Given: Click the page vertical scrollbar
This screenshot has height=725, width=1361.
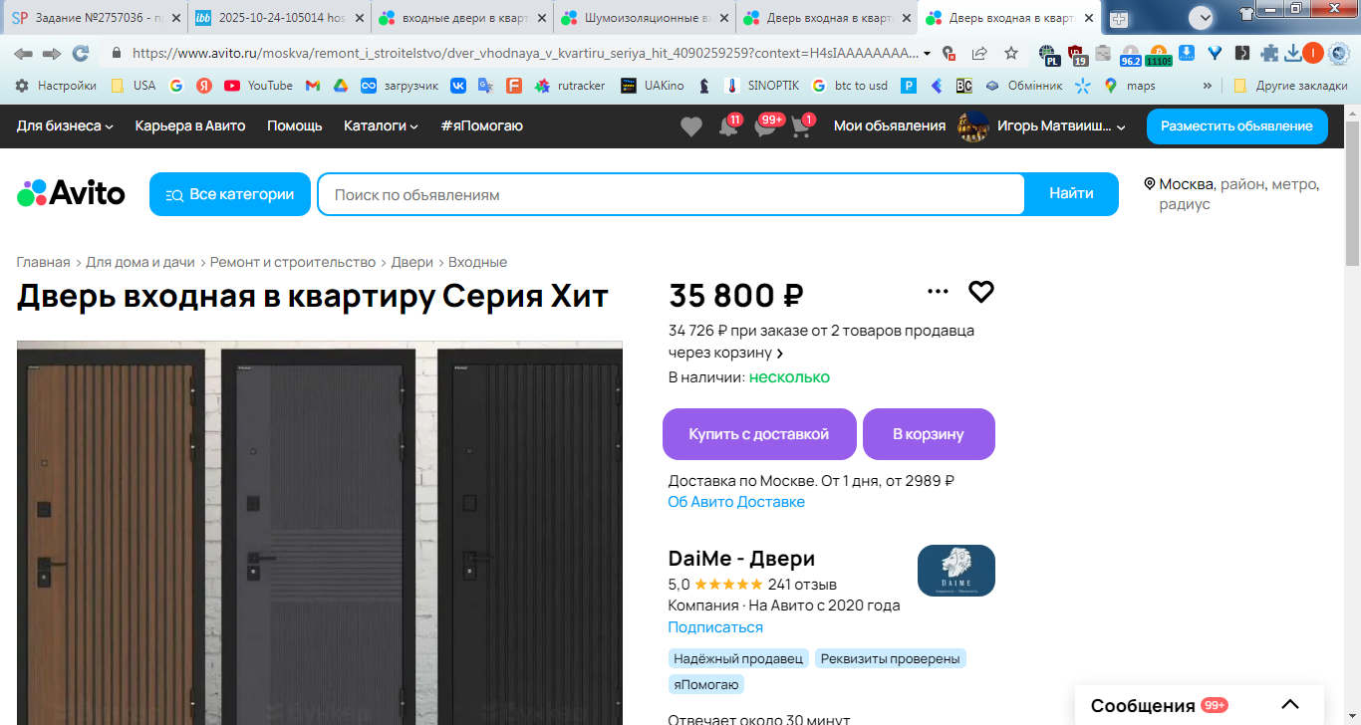Looking at the screenshot, I should 1352,191.
